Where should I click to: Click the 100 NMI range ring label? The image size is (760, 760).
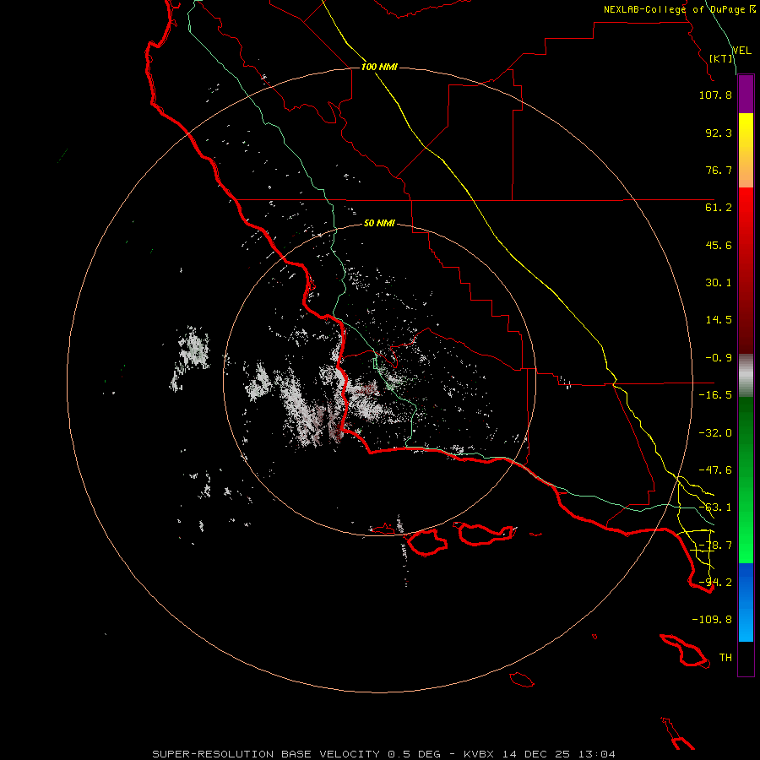click(x=379, y=67)
